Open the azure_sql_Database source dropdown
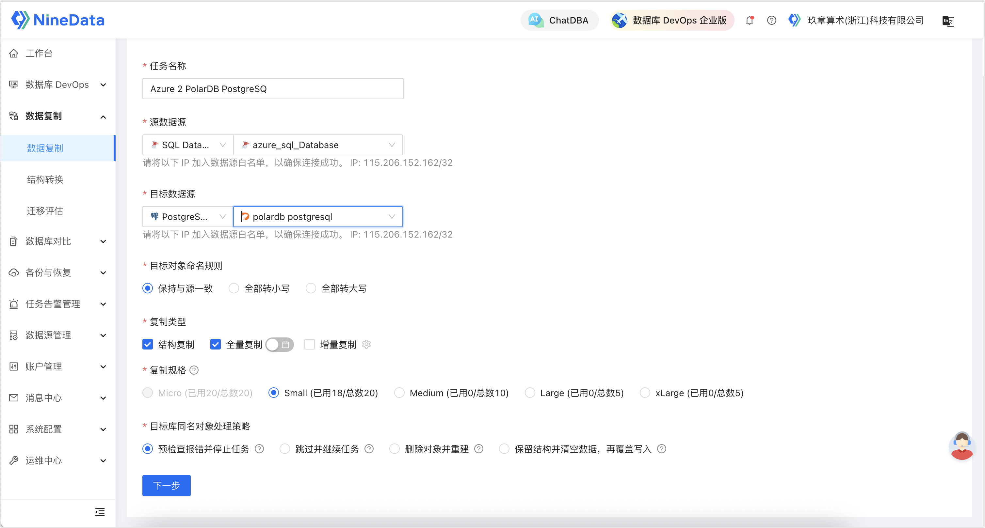985x528 pixels. tap(318, 145)
